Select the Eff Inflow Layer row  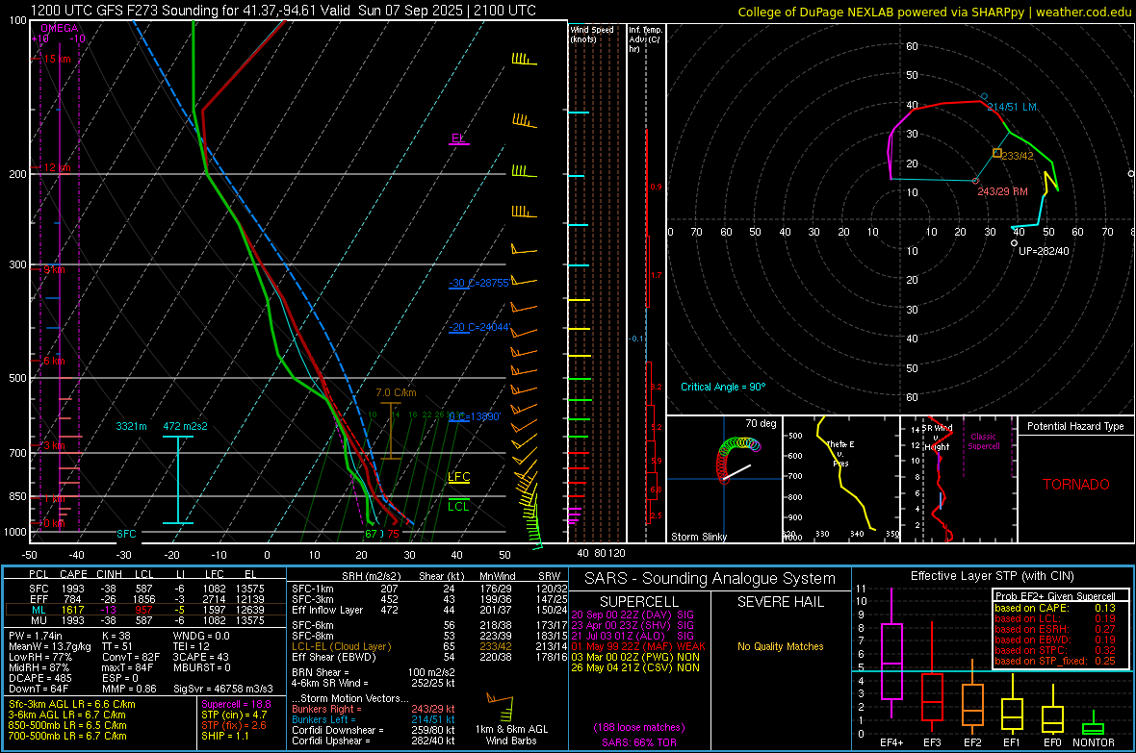429,610
